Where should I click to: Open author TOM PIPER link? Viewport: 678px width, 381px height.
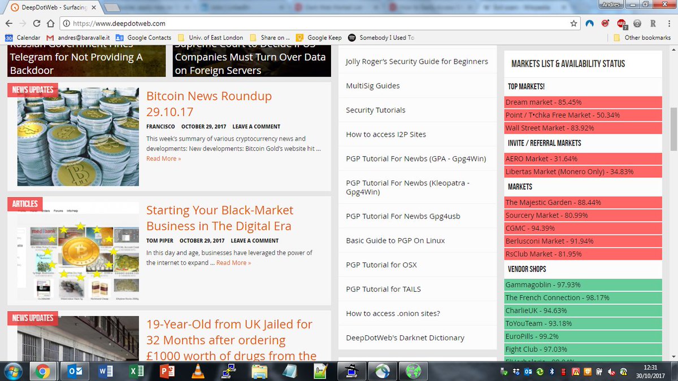point(160,240)
